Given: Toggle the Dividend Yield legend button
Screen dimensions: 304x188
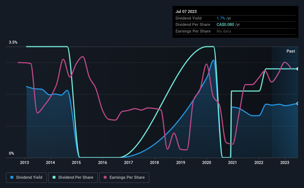Looking at the screenshot, I should click(26, 178).
